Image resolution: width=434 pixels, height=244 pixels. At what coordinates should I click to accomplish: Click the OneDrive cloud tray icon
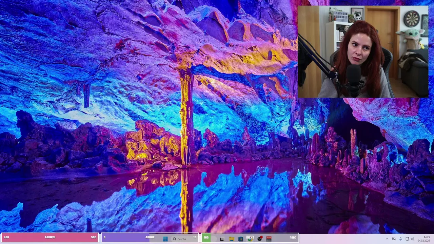pyautogui.click(x=394, y=239)
